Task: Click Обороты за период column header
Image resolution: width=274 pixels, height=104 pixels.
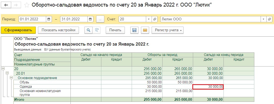Action: click(x=162, y=55)
